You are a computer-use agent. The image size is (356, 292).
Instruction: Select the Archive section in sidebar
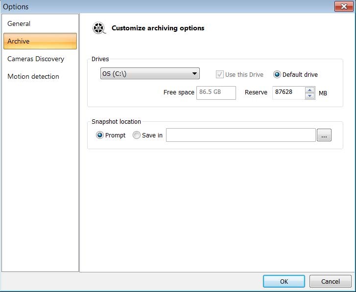40,41
